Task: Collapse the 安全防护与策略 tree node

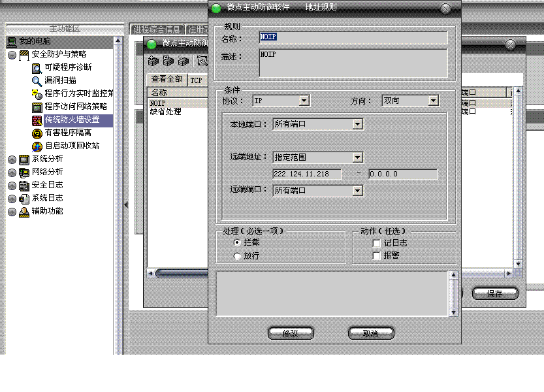Action: point(12,55)
